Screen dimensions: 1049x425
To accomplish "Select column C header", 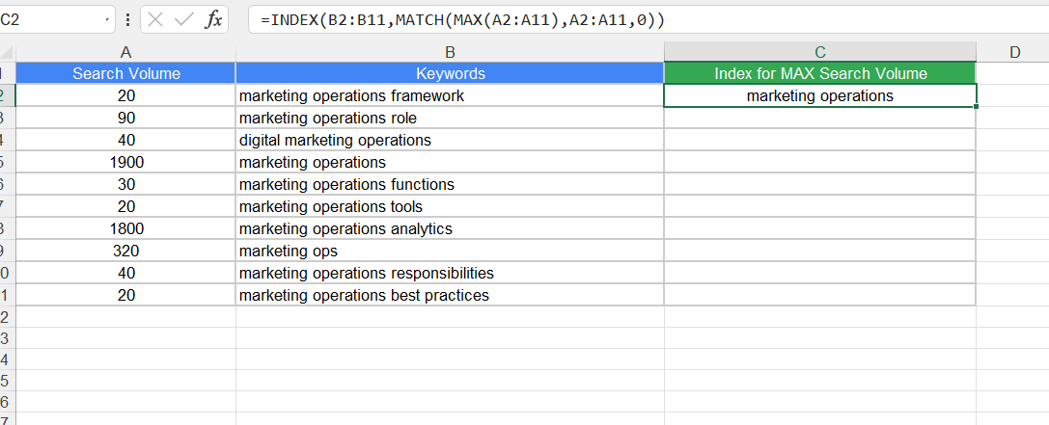I will pyautogui.click(x=820, y=53).
